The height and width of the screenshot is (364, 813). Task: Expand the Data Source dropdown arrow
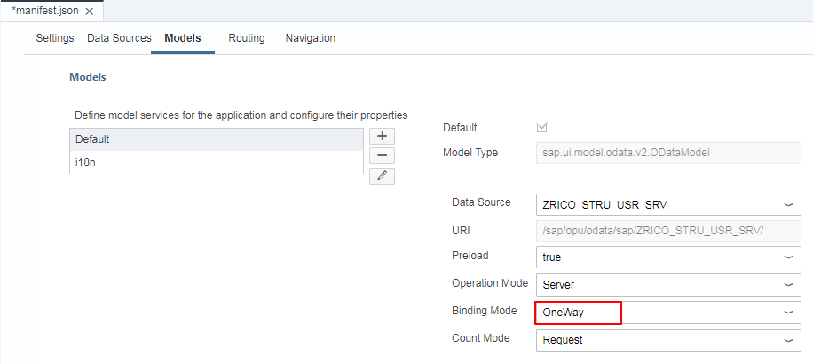(x=788, y=204)
